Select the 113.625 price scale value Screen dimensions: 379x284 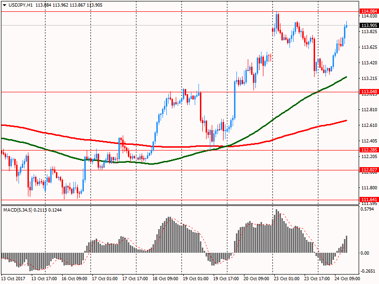(x=369, y=47)
